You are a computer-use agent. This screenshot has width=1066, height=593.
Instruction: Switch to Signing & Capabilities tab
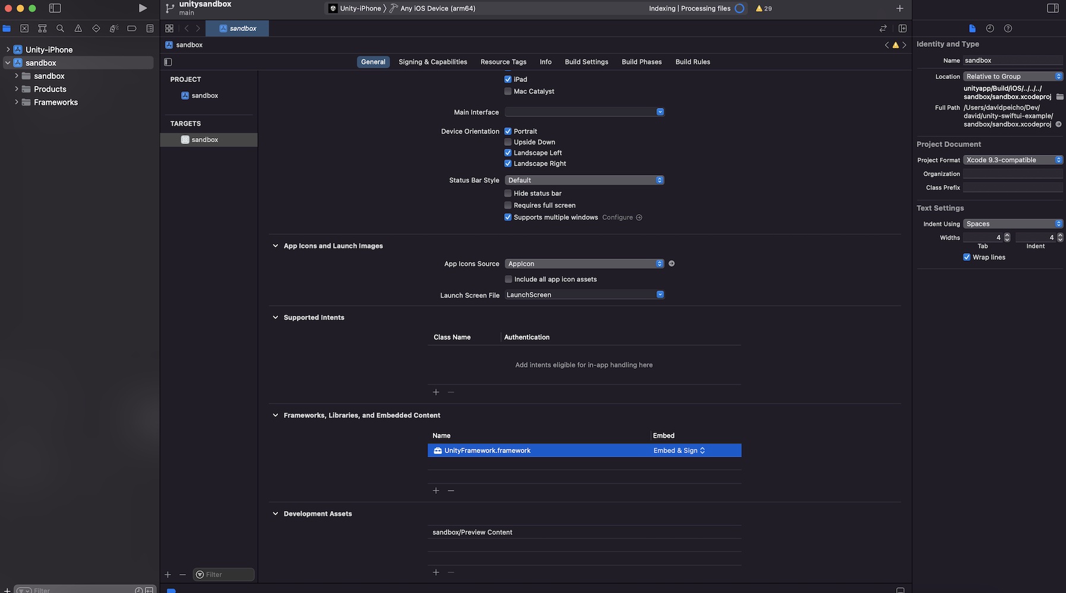pos(433,62)
